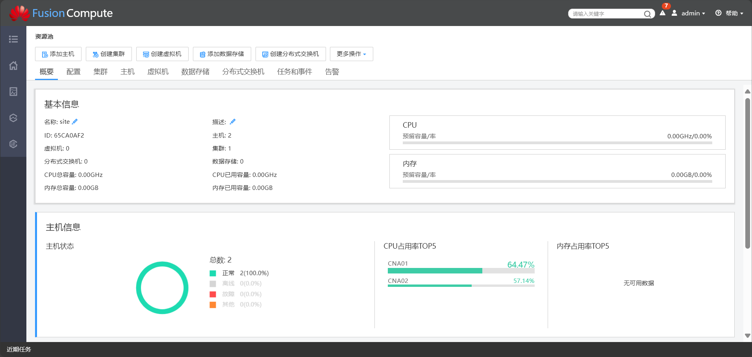
Task: Switch to the 集群 tab
Action: click(100, 72)
